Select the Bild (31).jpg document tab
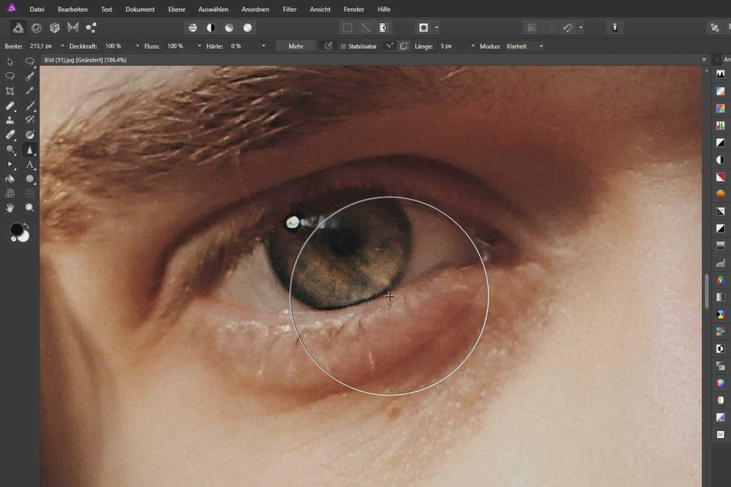 [85, 60]
